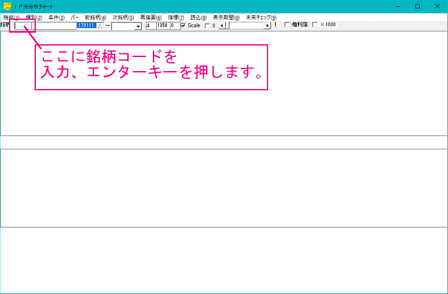
Task: Open the 機能(1) menu
Action: pos(11,17)
